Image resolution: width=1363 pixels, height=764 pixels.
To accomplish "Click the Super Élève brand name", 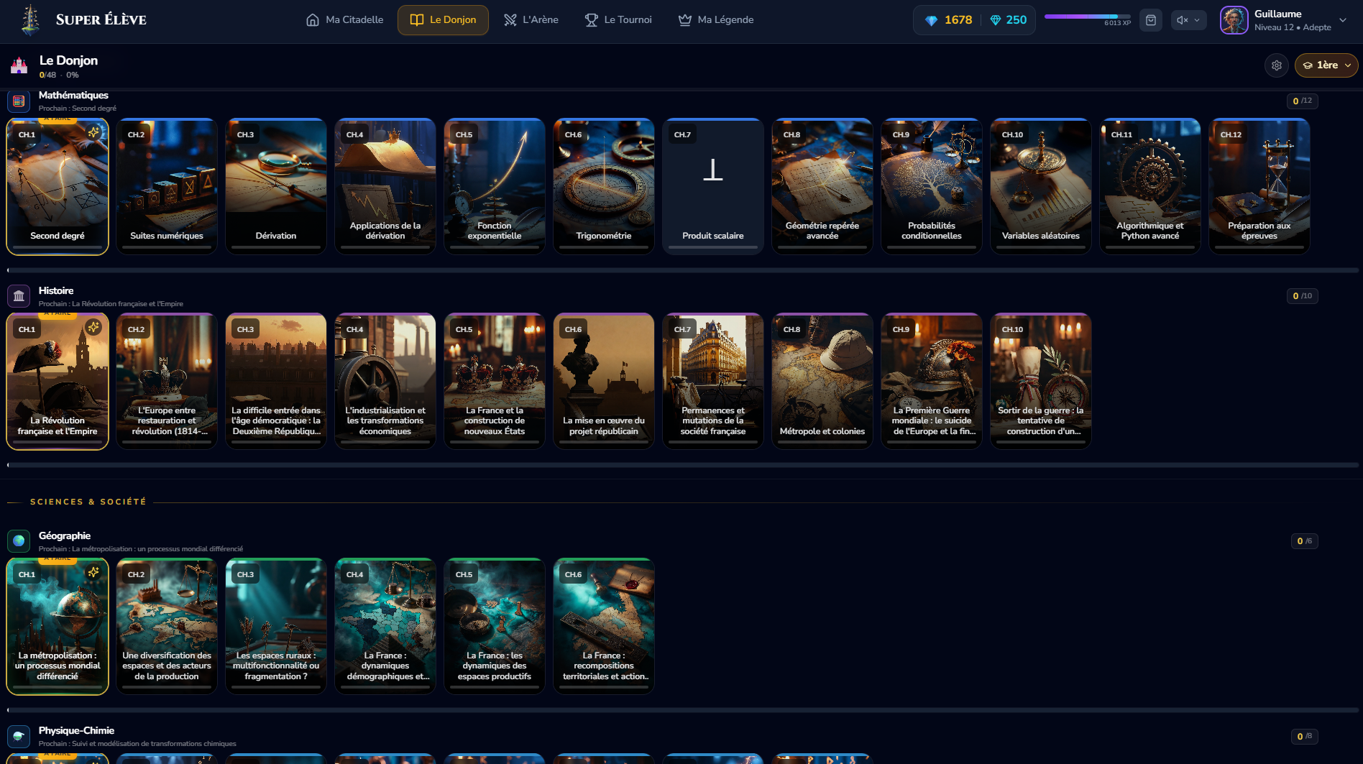I will (x=101, y=20).
